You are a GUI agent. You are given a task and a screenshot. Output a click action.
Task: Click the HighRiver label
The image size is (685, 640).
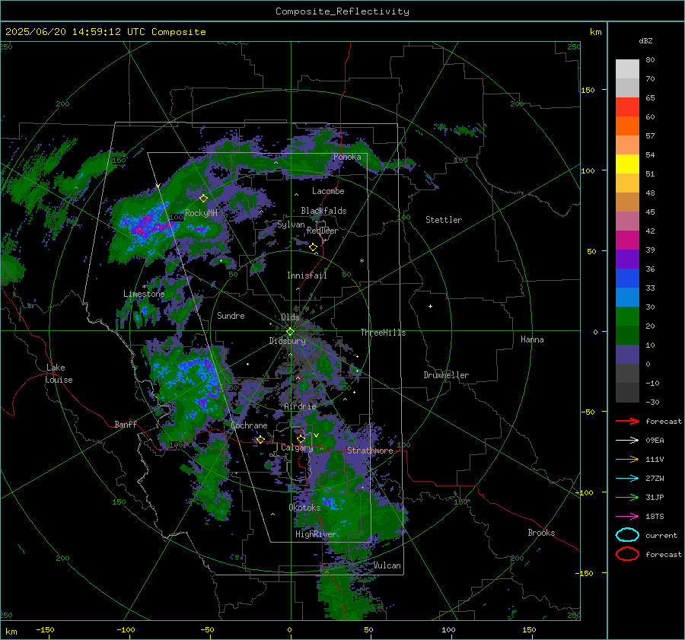tap(316, 534)
